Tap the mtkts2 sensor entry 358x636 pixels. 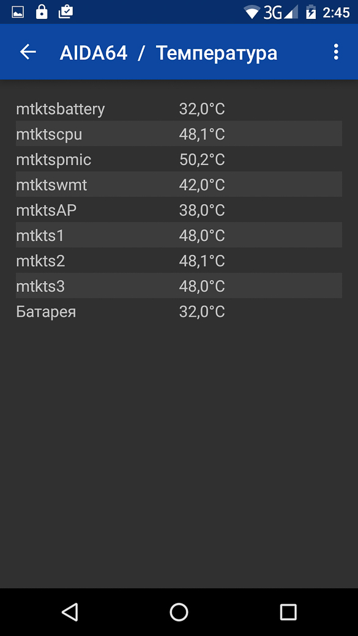179,261
